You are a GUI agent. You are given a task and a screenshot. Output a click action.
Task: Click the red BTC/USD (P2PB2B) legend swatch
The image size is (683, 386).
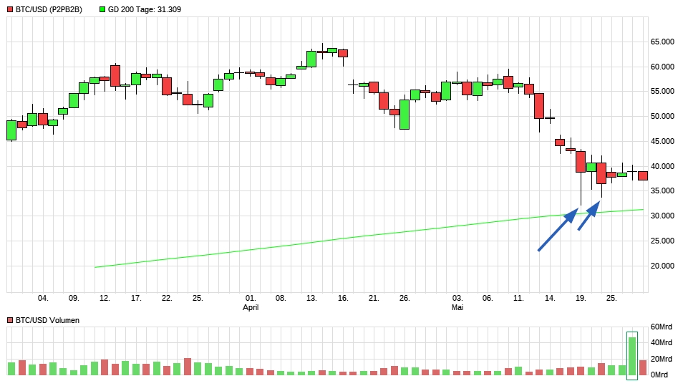point(10,9)
